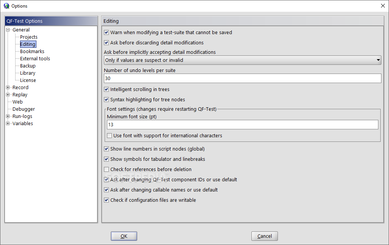The width and height of the screenshot is (389, 245).
Task: Click Ask before implicitly accepting label
Action: click(x=160, y=52)
